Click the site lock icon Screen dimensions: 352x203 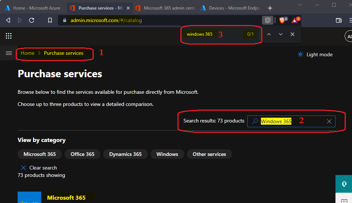[x=65, y=20]
